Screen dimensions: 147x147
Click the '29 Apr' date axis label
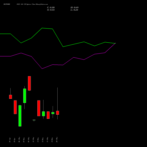pos(14,140)
